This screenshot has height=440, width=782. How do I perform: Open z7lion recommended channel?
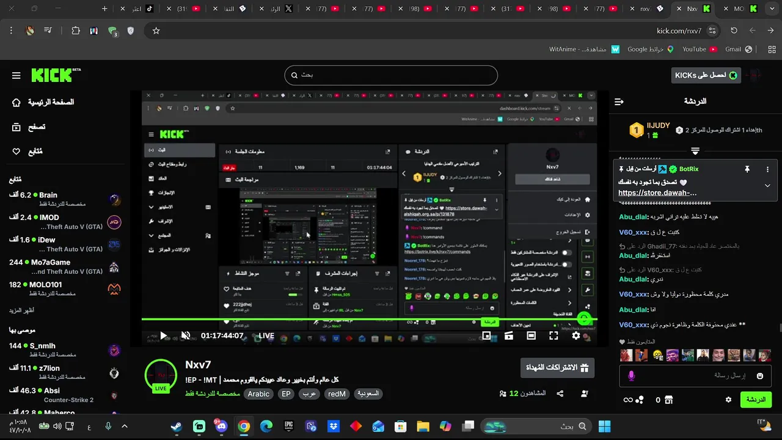[65, 372]
